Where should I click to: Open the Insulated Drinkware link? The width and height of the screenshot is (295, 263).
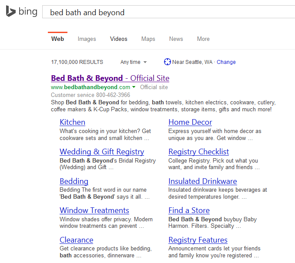(x=202, y=181)
